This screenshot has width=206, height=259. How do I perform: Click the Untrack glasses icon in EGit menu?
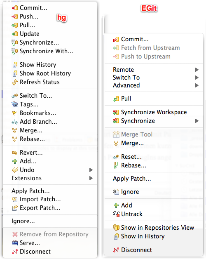pos(116,214)
